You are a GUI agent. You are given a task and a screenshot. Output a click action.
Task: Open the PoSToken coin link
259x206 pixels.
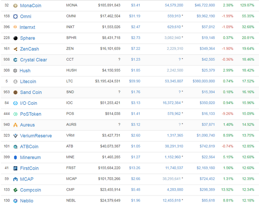pyautogui.click(x=31, y=114)
